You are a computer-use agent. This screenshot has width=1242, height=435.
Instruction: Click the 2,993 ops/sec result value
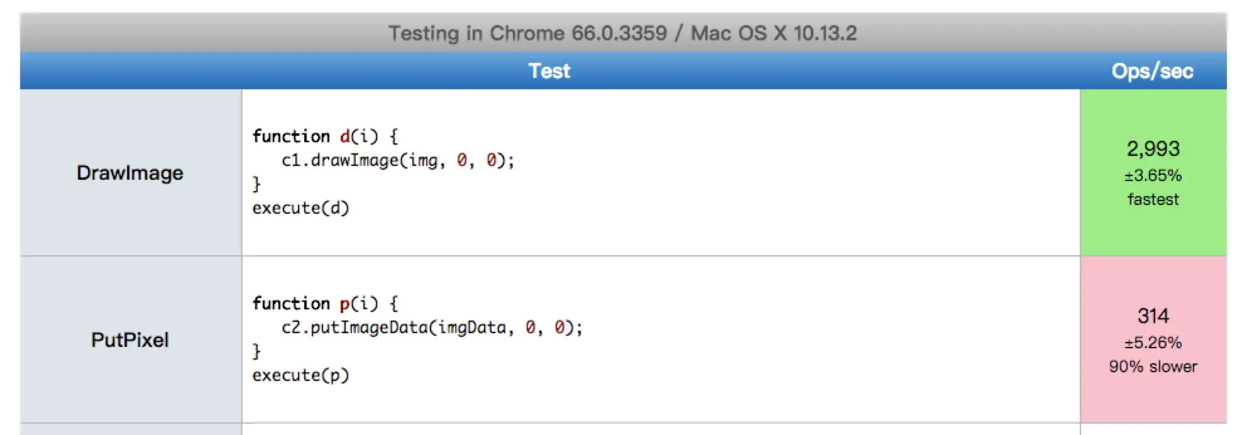point(1153,148)
